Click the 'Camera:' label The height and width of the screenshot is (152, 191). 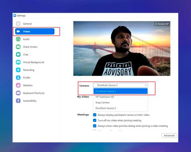click(84, 86)
